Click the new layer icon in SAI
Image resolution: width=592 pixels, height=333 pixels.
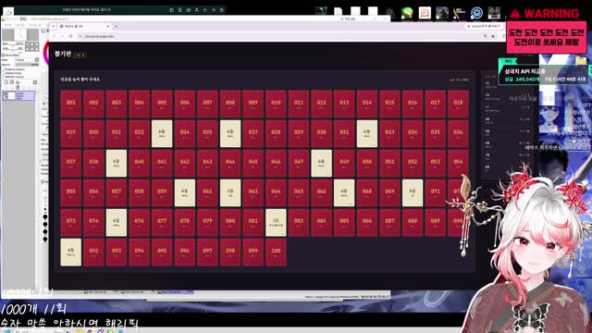6,82
